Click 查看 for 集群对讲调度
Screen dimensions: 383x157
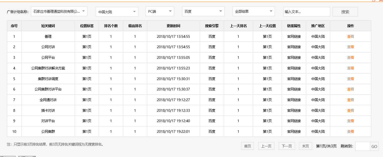click(350, 78)
